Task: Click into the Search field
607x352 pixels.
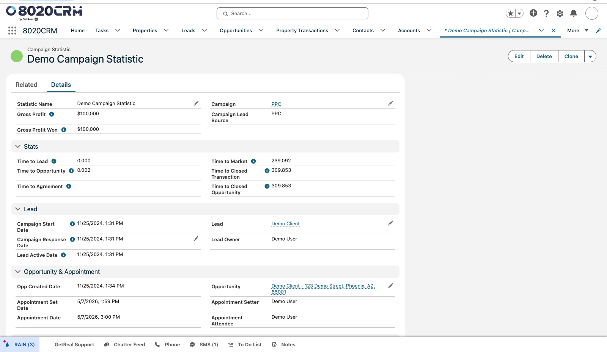Action: pyautogui.click(x=292, y=13)
